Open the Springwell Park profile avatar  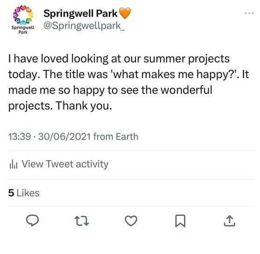(x=23, y=20)
